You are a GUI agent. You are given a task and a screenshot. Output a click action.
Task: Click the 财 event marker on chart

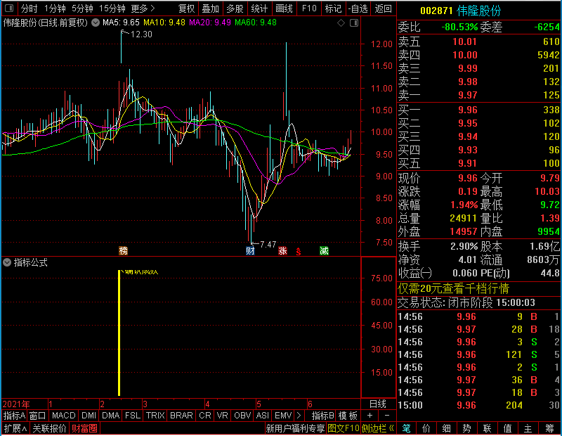click(x=250, y=250)
